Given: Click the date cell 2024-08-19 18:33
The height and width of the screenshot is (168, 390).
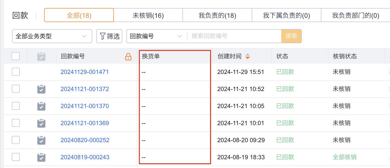Looking at the screenshot, I should (241, 157).
